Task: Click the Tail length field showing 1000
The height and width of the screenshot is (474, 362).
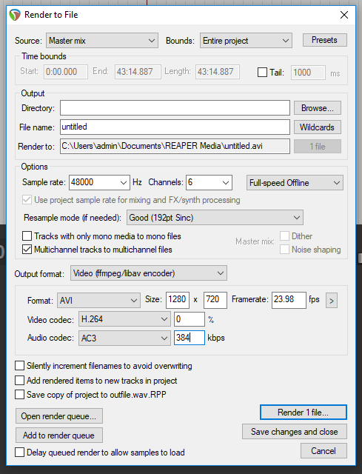Action: tap(308, 73)
